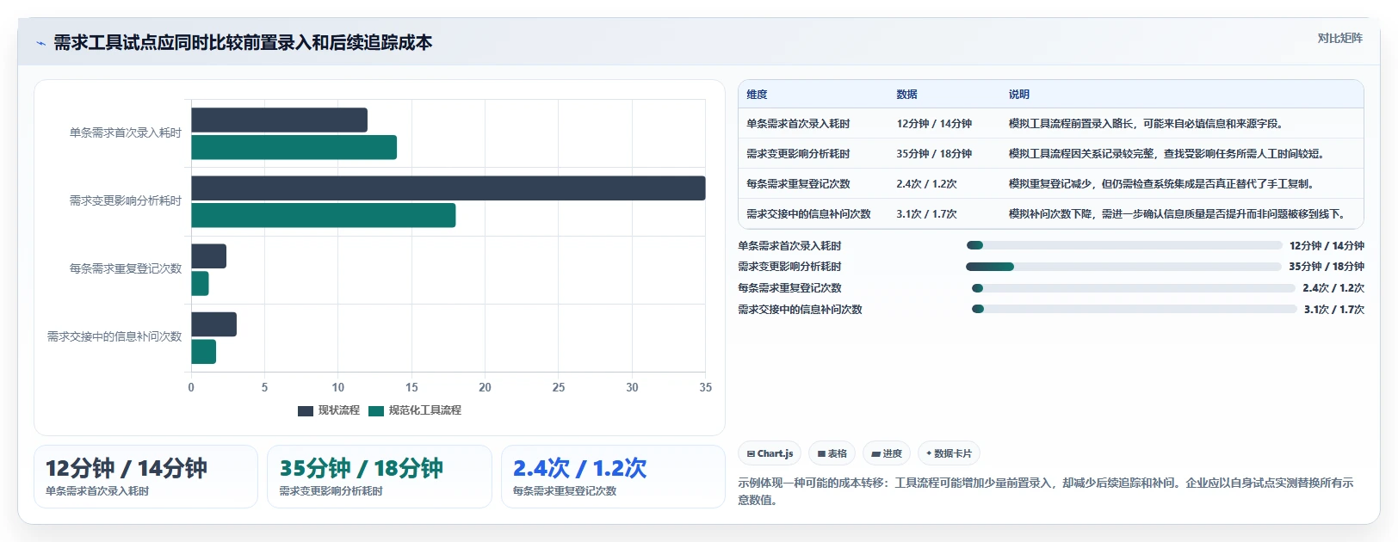This screenshot has width=1398, height=542.
Task: Click the green bar for 需求交接中的信息补问次数
Action: tap(203, 351)
